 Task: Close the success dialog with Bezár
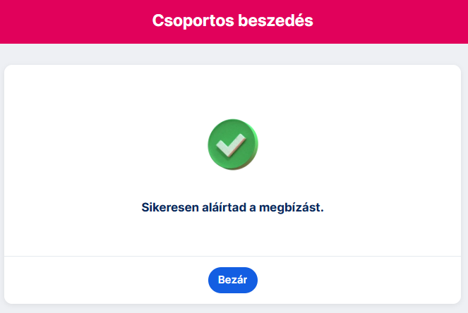[233, 280]
